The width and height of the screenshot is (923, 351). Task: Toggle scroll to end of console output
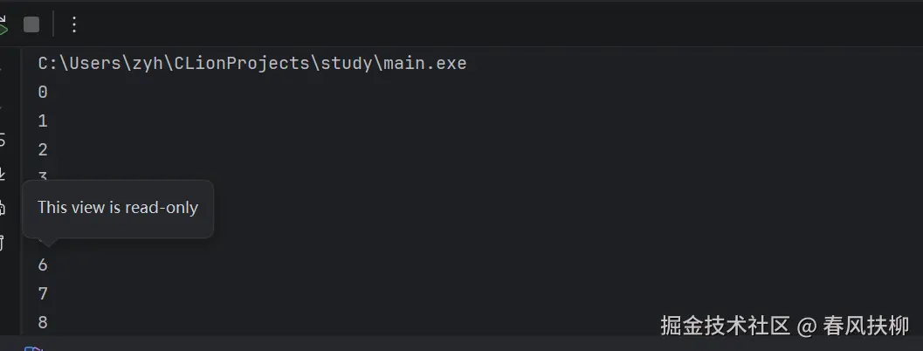3,174
